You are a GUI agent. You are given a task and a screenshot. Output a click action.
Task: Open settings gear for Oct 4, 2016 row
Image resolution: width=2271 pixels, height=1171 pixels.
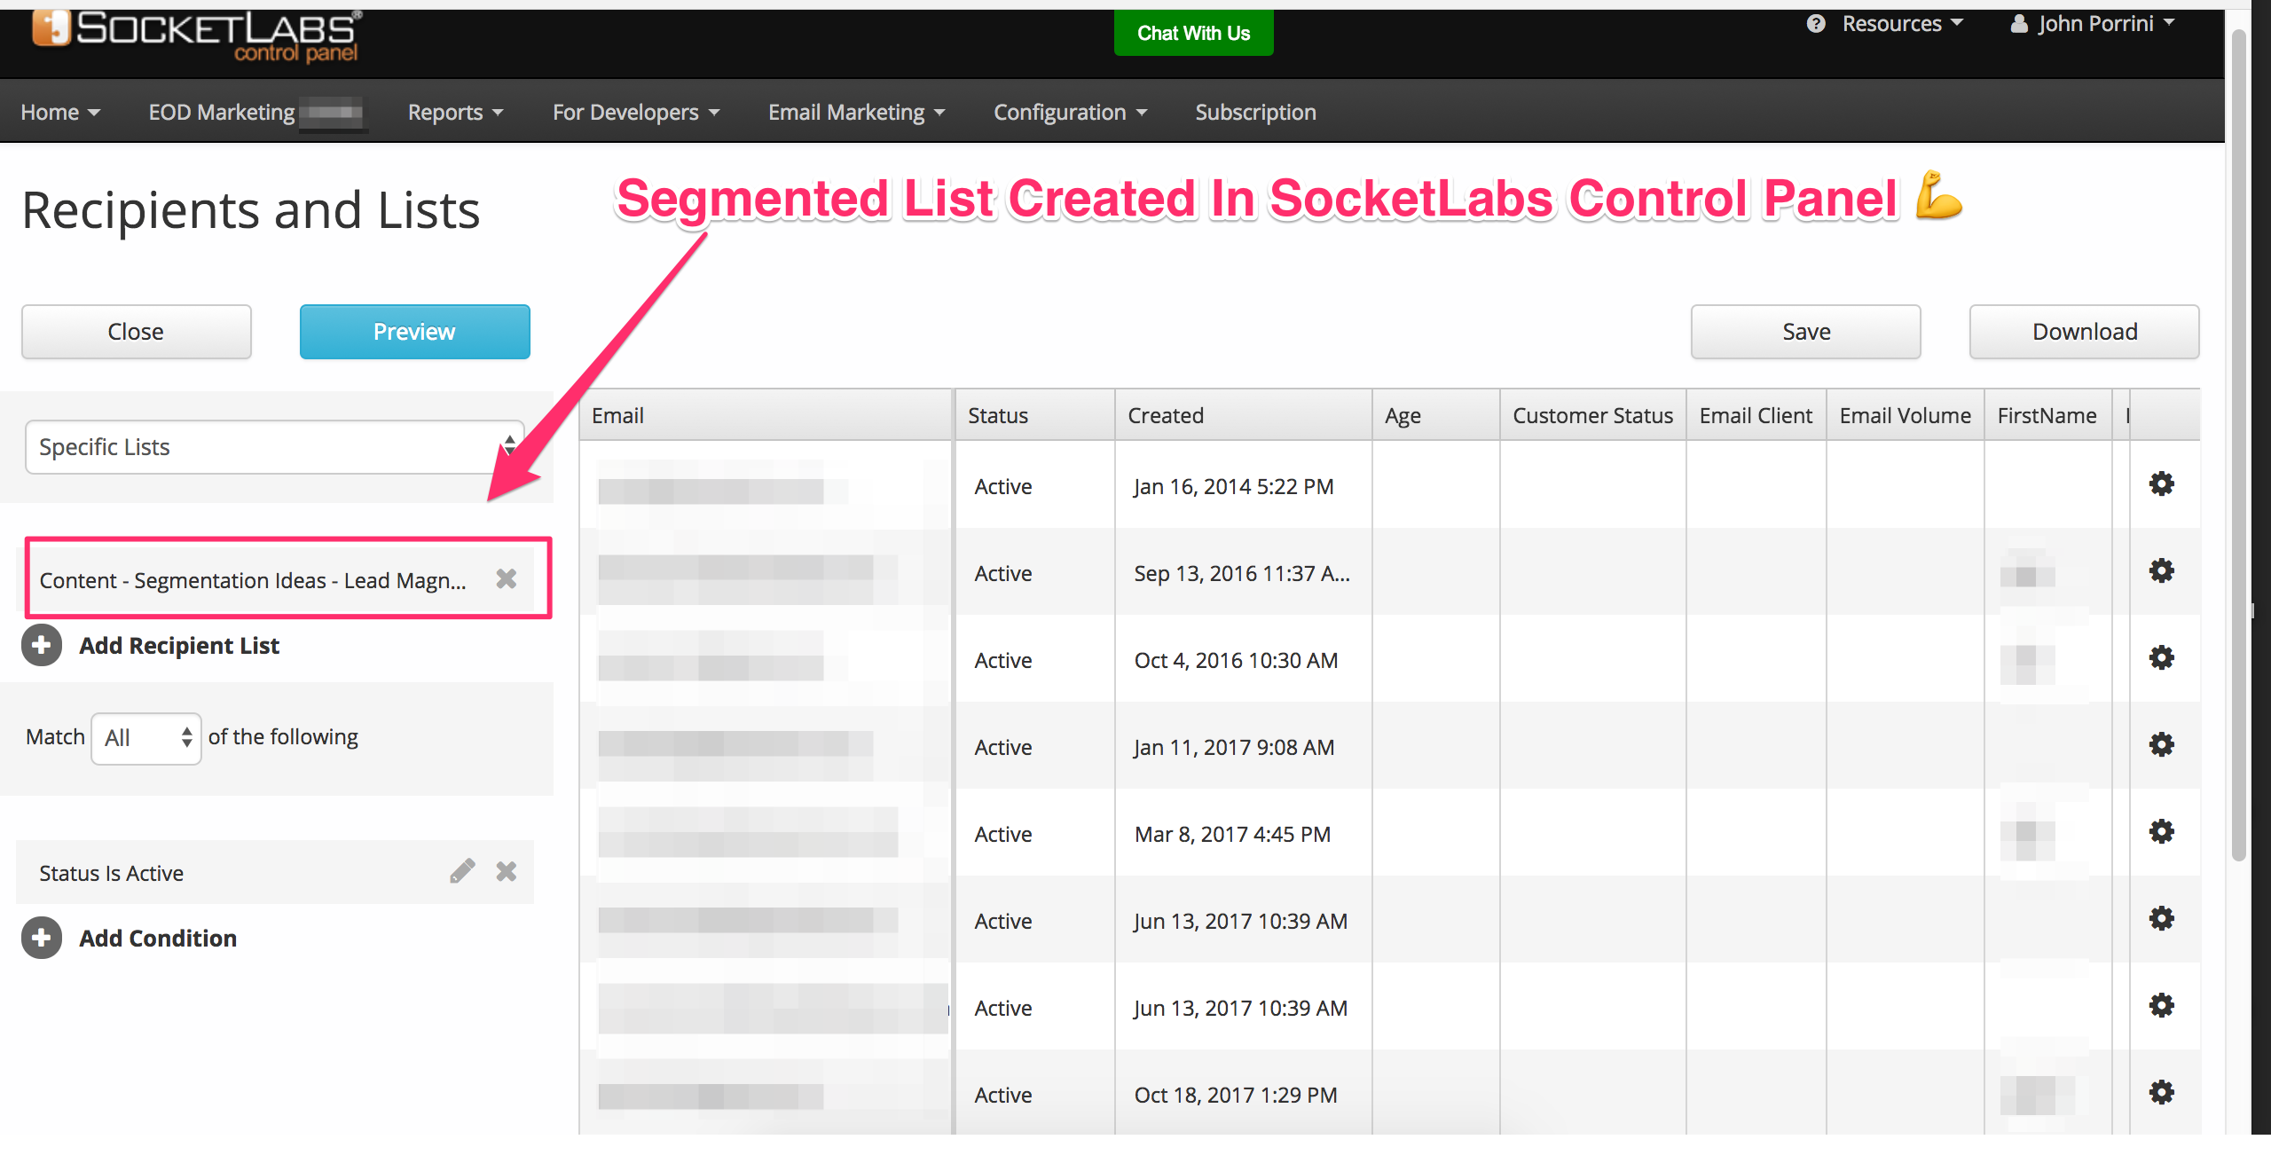[x=2161, y=657]
